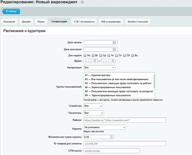This screenshot has height=155, width=192.
Task: Open the CTA / eCommerce tab
Action: point(84,22)
